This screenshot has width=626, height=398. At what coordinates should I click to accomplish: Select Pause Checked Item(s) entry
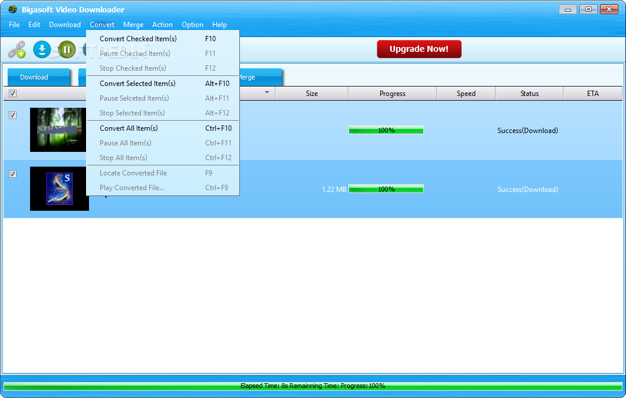(163, 54)
